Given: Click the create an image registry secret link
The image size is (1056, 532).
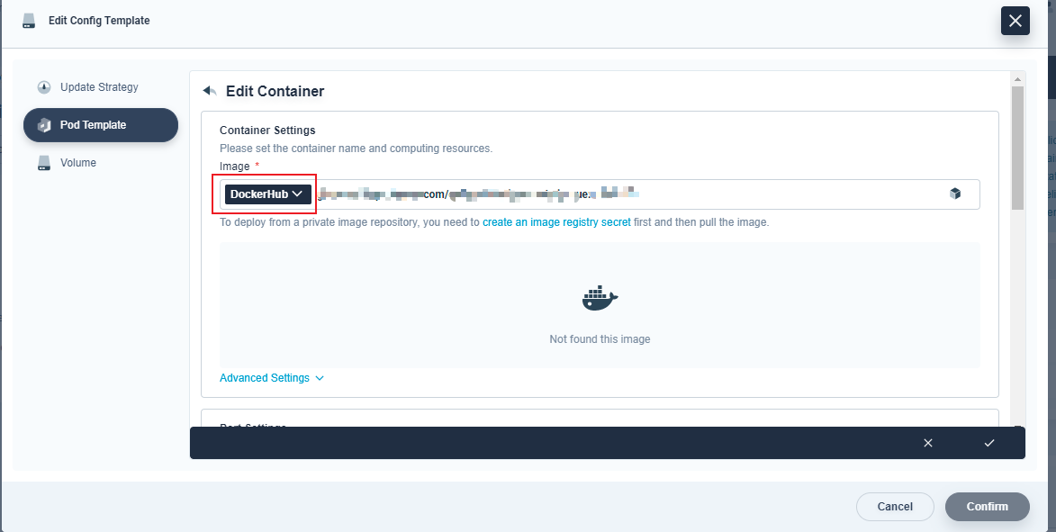Looking at the screenshot, I should [559, 221].
